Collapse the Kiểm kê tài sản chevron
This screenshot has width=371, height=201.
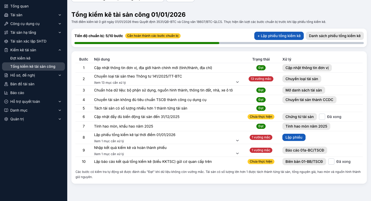click(60, 50)
